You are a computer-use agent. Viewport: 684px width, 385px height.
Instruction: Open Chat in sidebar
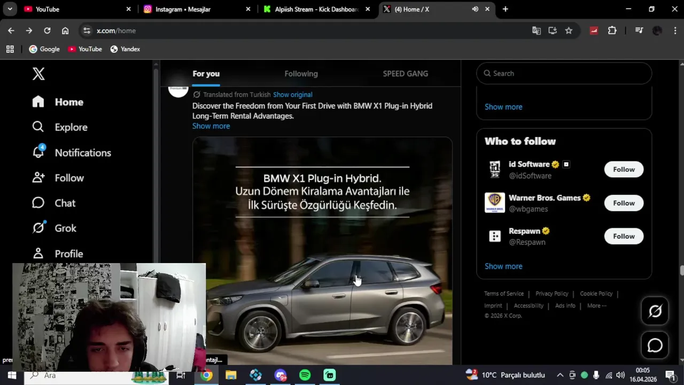[x=53, y=203]
